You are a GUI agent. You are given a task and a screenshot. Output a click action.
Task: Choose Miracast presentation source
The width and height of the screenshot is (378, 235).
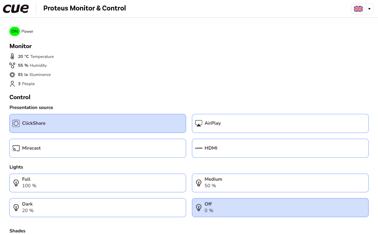point(98,148)
